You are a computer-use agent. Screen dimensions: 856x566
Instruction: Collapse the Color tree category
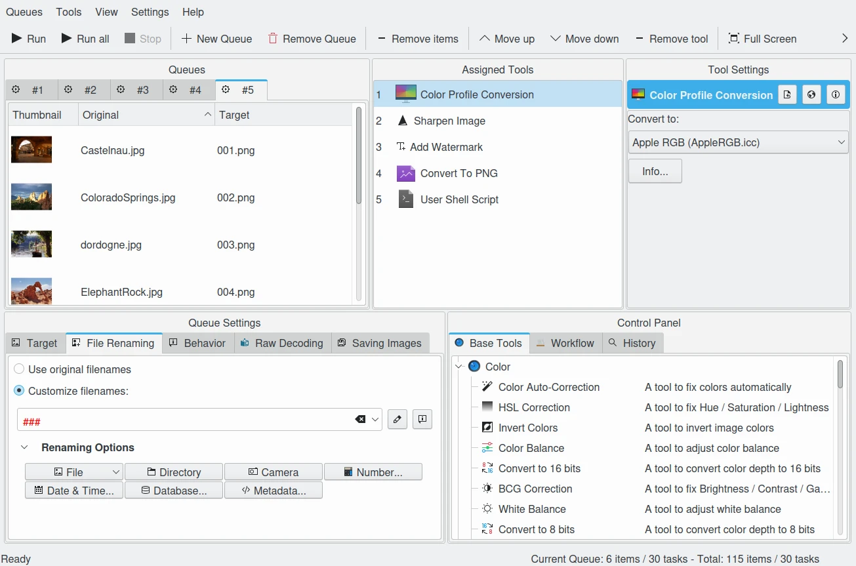(x=459, y=367)
